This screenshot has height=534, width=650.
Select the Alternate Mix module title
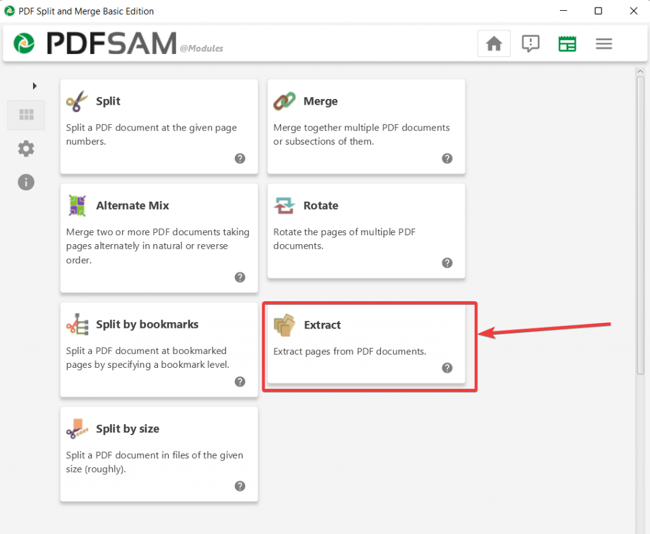(133, 205)
